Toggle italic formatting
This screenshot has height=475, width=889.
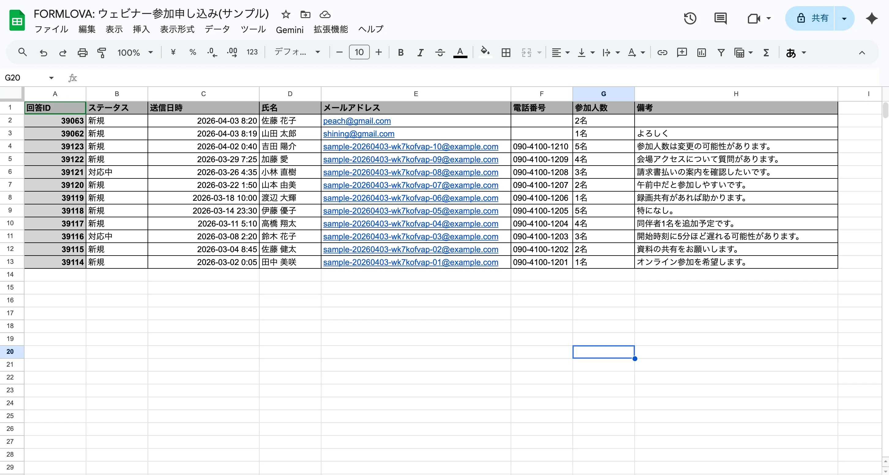(420, 52)
